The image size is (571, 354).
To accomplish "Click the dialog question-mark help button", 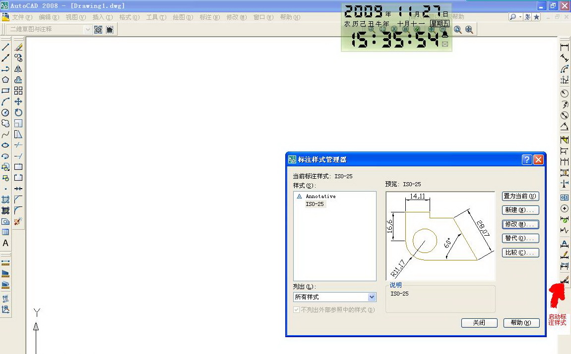I will tap(526, 159).
